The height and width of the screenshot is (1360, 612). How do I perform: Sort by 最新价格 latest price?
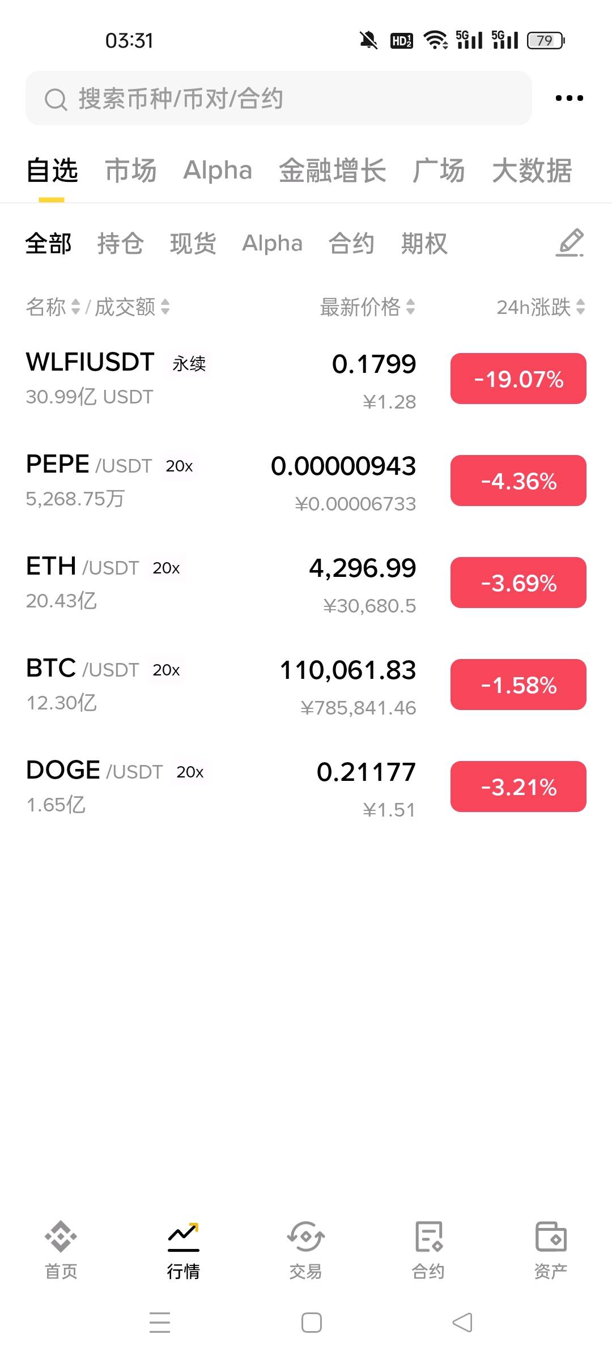pyautogui.click(x=367, y=307)
